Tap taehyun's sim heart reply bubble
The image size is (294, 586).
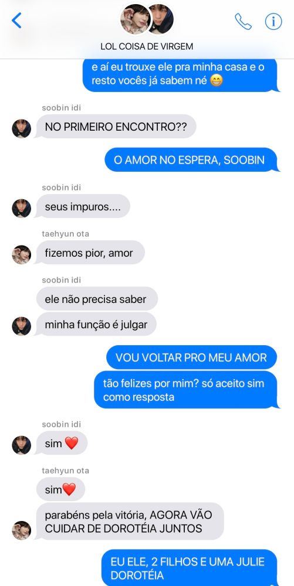click(60, 489)
